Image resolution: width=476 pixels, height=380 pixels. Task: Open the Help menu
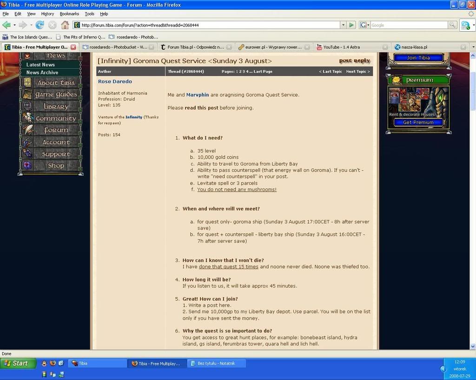(x=104, y=13)
